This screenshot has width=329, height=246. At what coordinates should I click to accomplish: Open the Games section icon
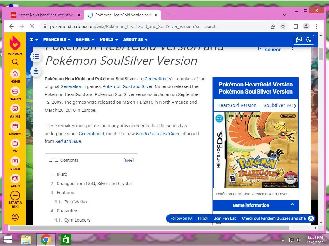[15, 91]
